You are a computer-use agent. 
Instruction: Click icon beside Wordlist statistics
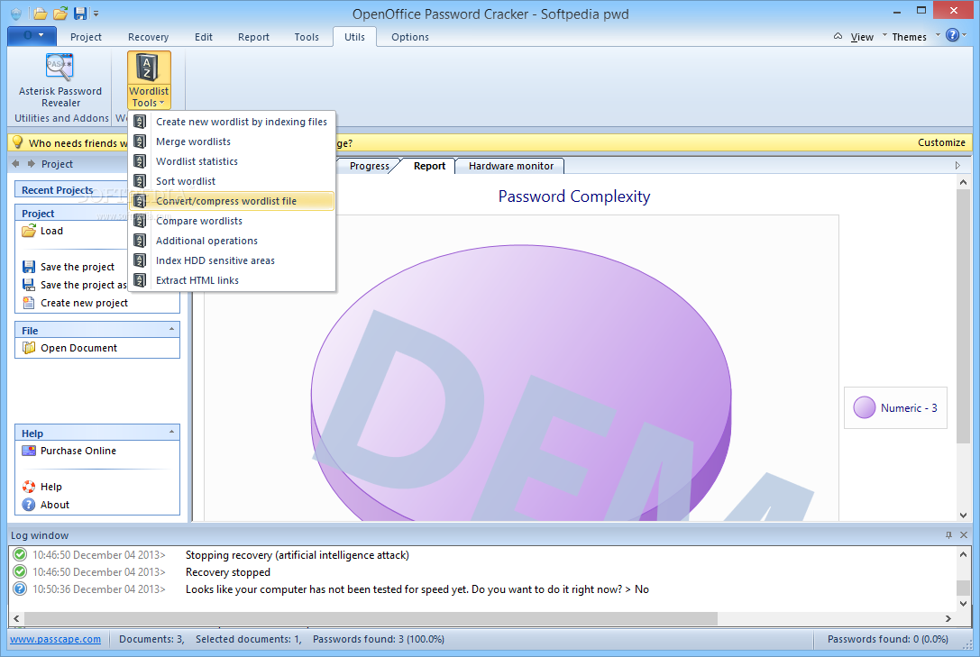[x=140, y=161]
